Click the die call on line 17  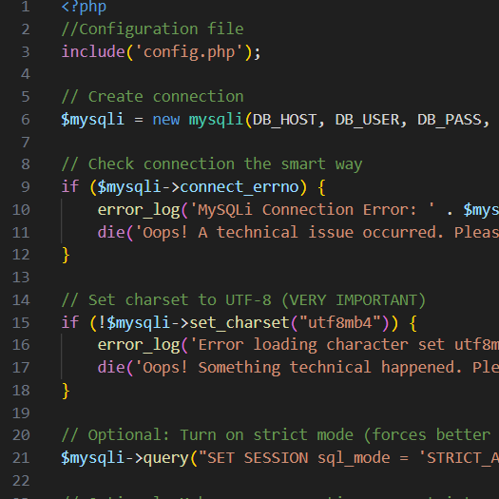111,368
